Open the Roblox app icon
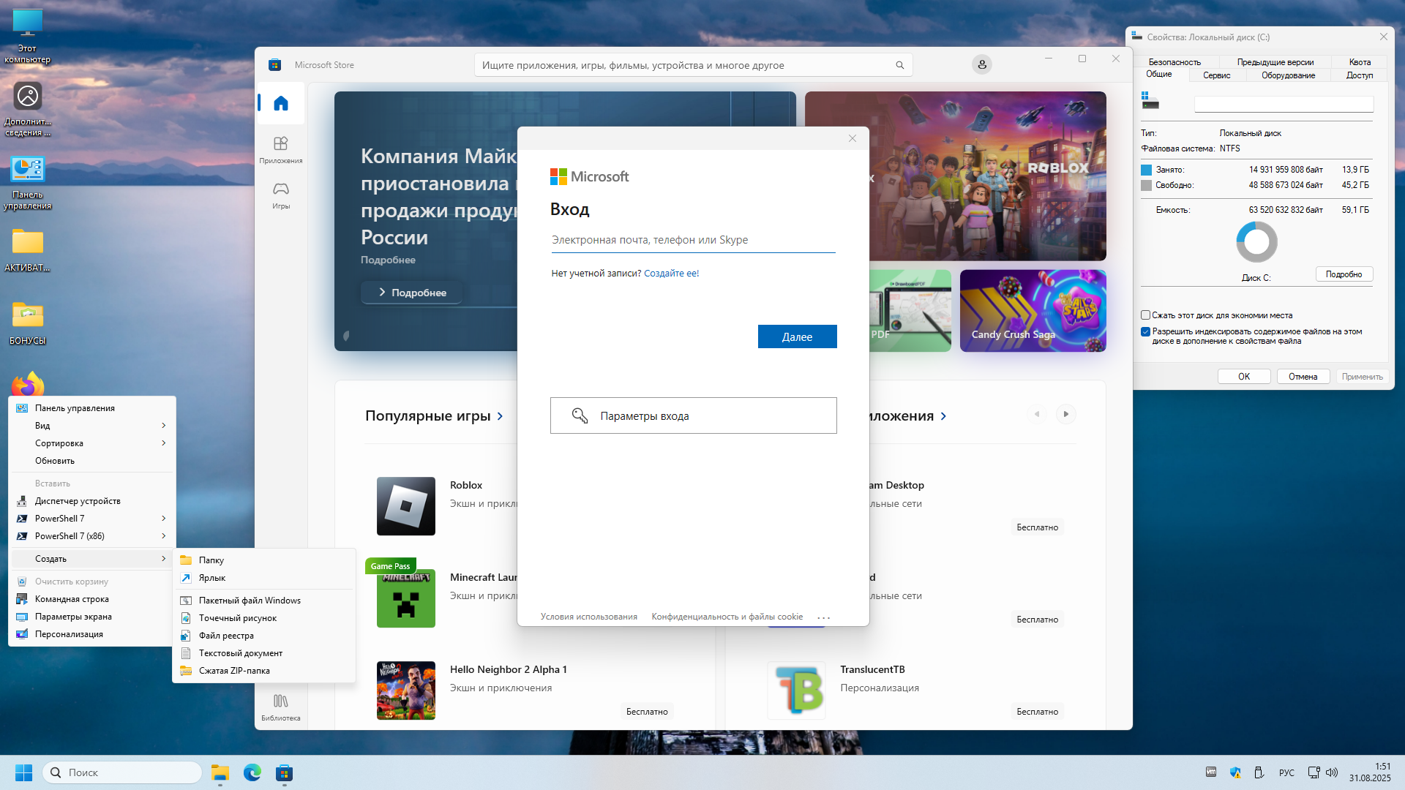This screenshot has width=1405, height=790. pyautogui.click(x=406, y=506)
